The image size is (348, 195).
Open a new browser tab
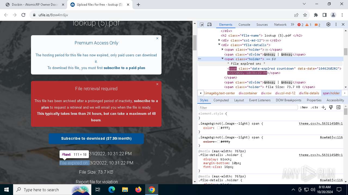138,5
